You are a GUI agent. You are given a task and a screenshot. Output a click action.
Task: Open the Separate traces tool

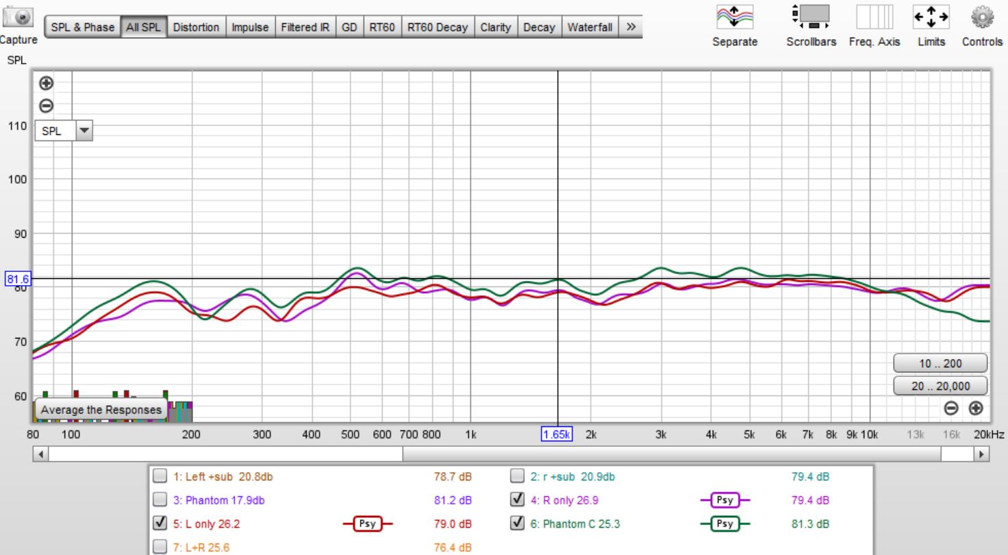coord(734,16)
